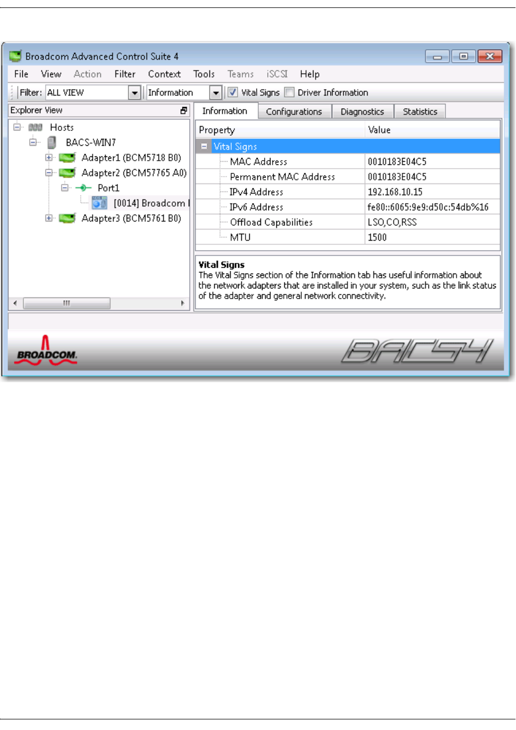Close the Broadcom Advanced Control Suite window

click(490, 56)
